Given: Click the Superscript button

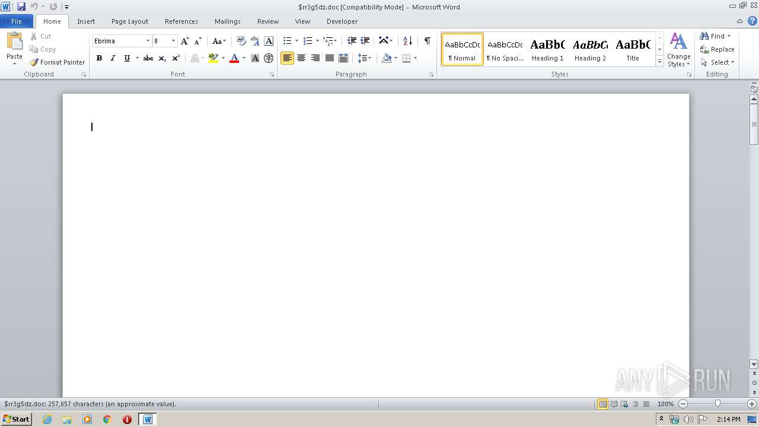Looking at the screenshot, I should coord(176,58).
